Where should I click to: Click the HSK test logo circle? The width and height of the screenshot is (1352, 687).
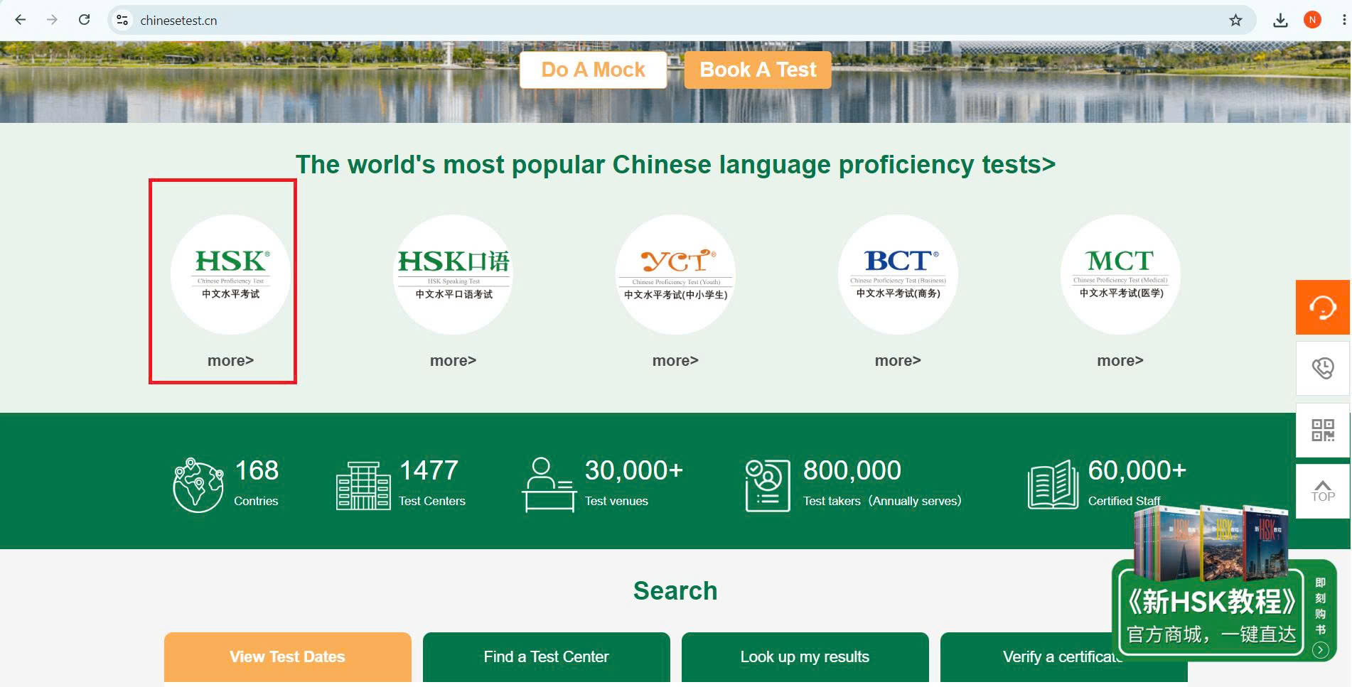[230, 274]
